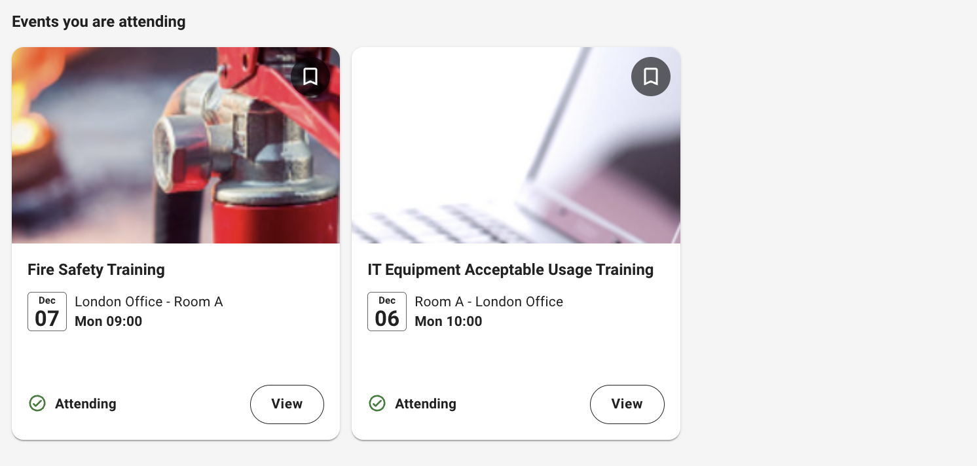The width and height of the screenshot is (977, 466).
Task: Click the Room A - London Office location
Action: coord(489,302)
